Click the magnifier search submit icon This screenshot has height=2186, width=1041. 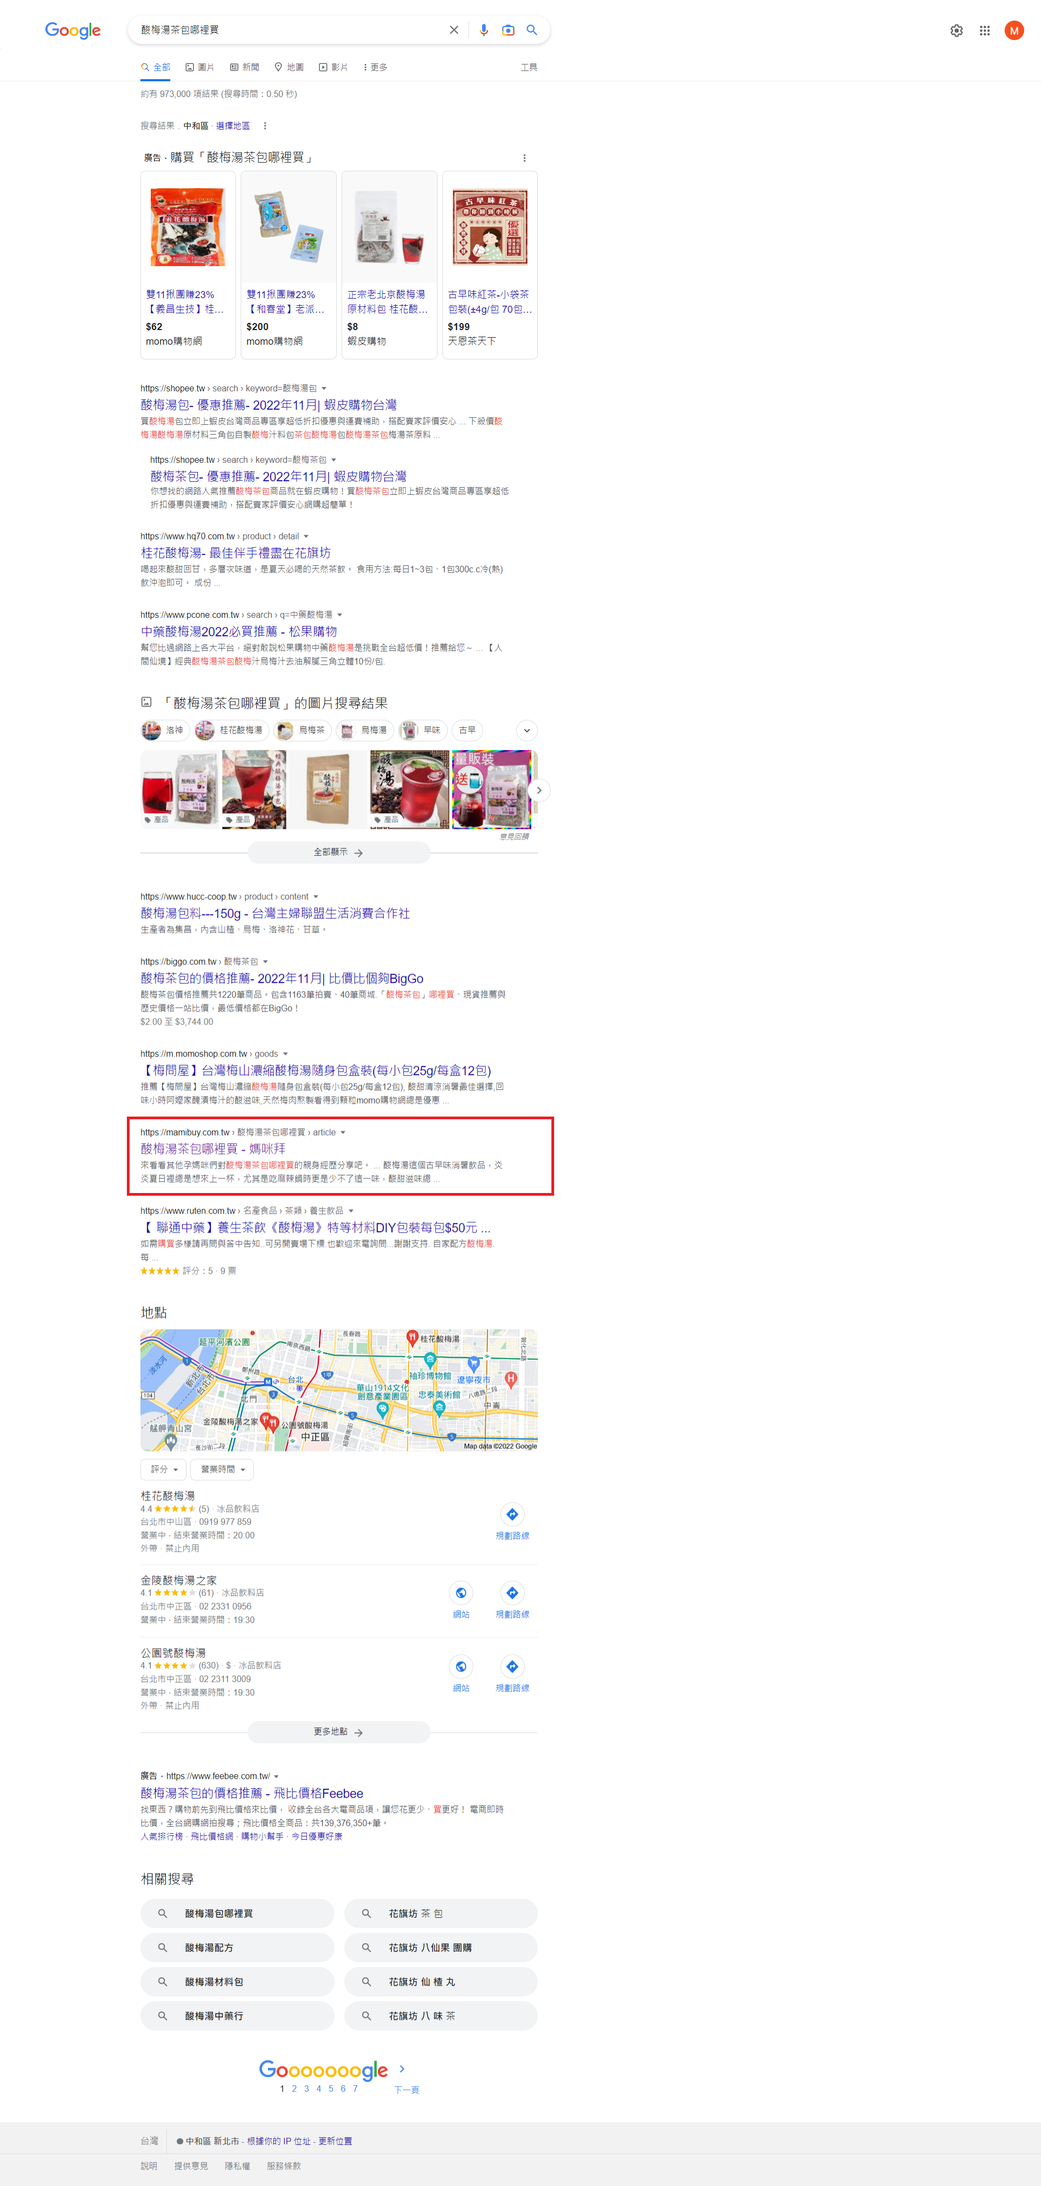click(531, 30)
